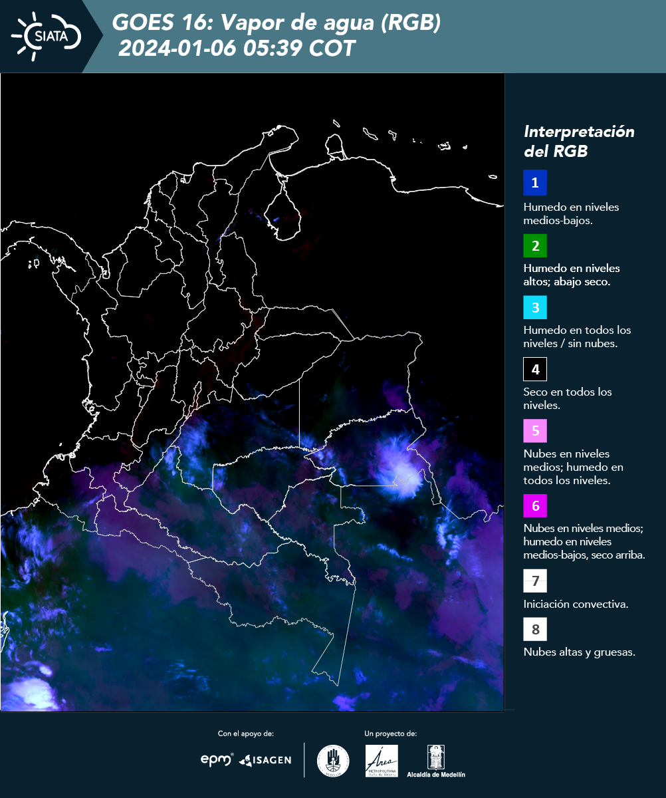This screenshot has height=798, width=666.
Task: Click text 'Nubes altas y gruesas.'
Action: pyautogui.click(x=579, y=652)
